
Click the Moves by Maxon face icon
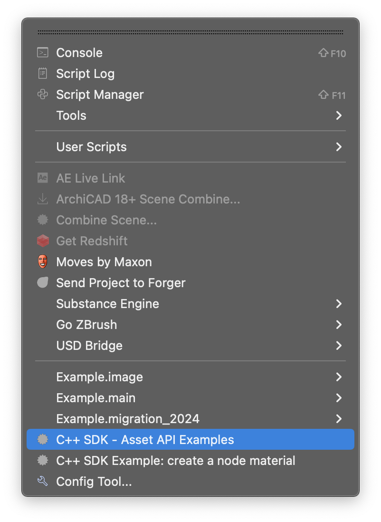(x=43, y=262)
